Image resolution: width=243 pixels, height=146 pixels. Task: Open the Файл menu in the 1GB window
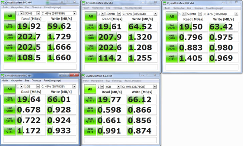[5, 80]
